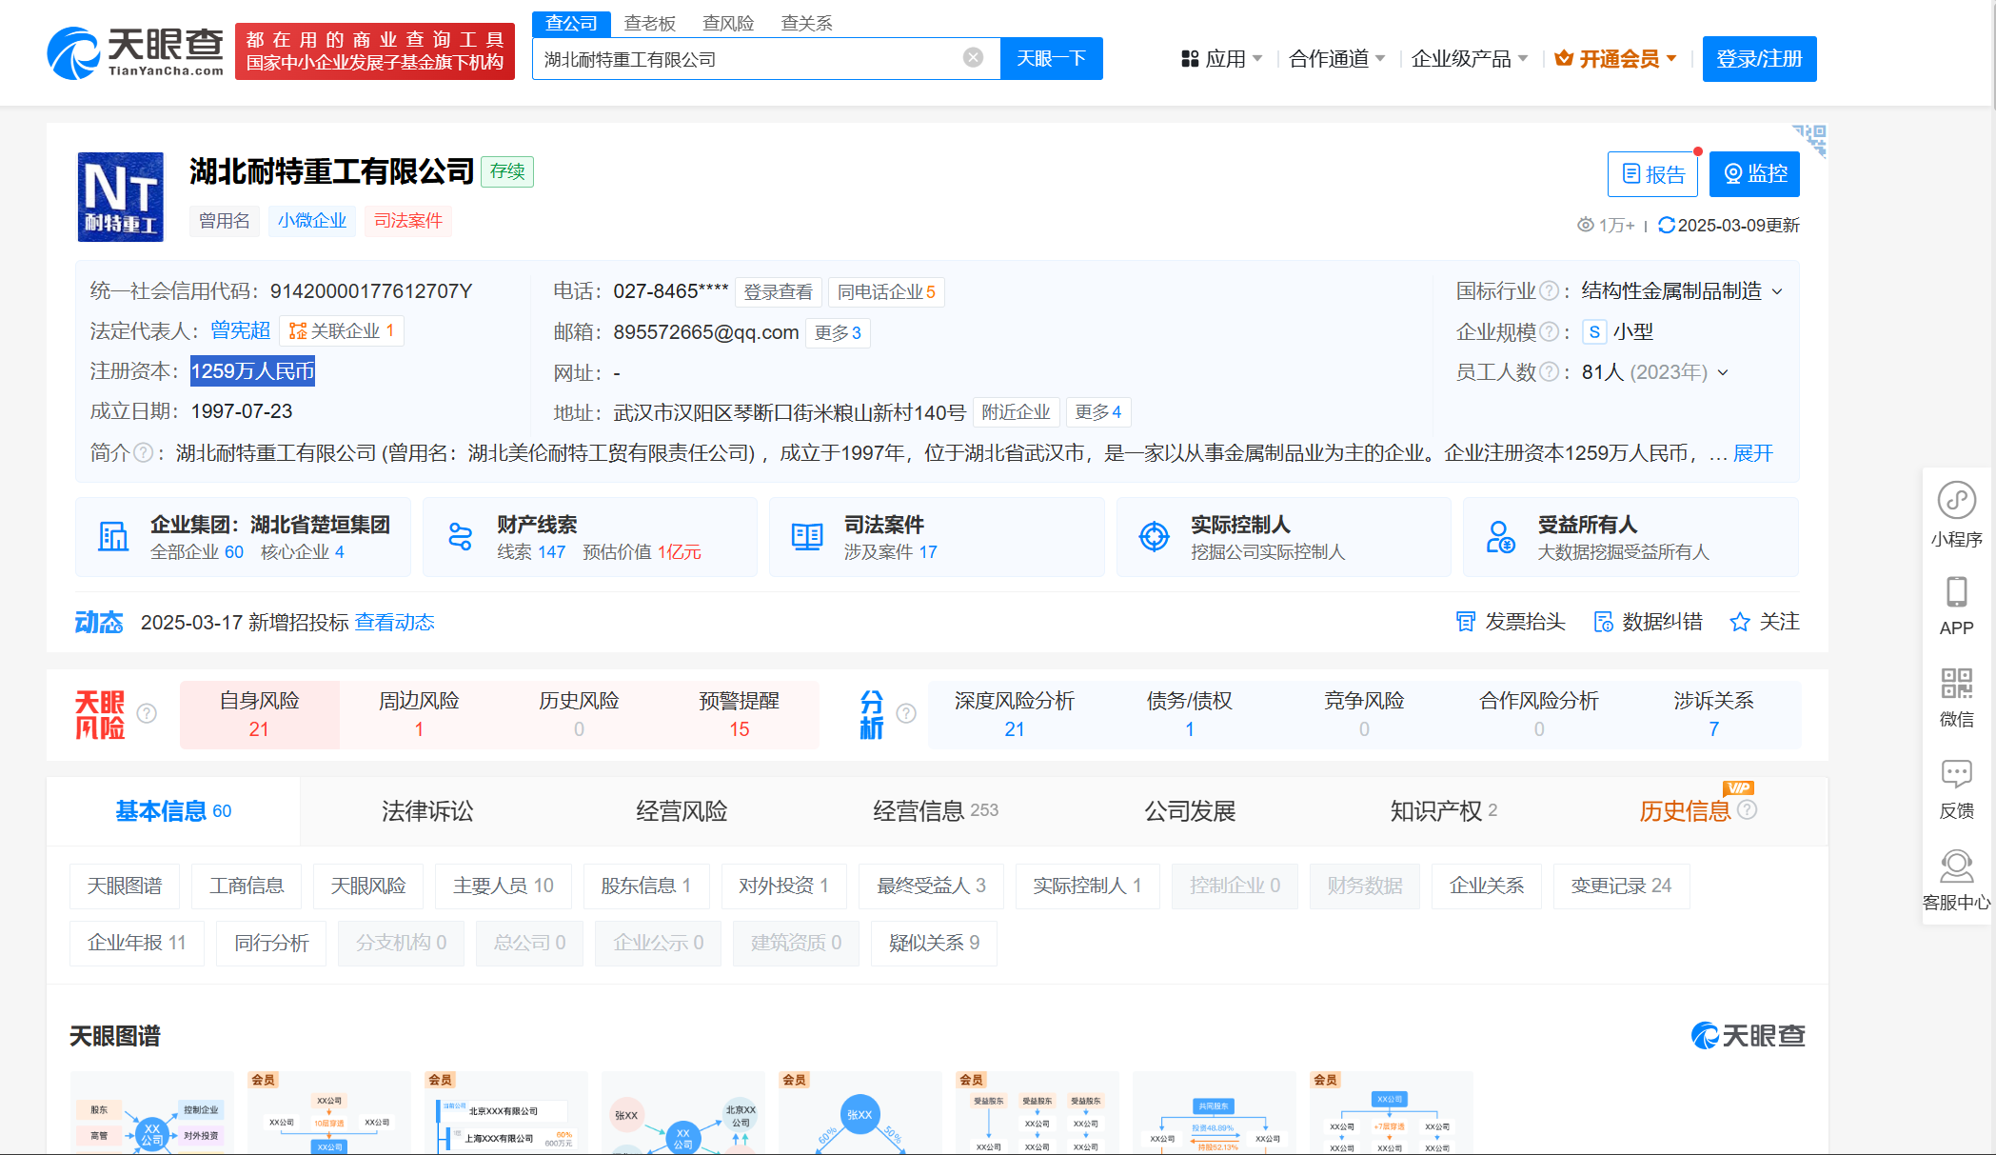Click the 天眼一下 search button

click(1051, 58)
